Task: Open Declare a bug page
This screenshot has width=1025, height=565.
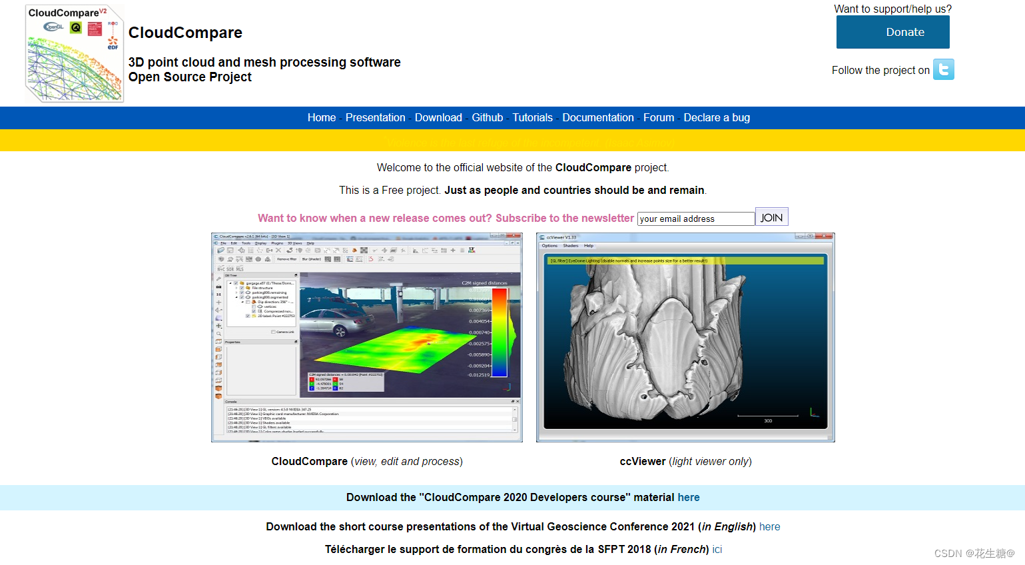Action: (717, 117)
